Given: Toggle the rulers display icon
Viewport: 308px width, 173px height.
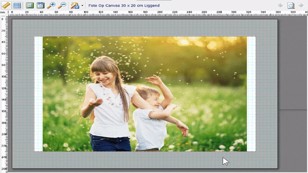Looking at the screenshot, I should point(6,5).
